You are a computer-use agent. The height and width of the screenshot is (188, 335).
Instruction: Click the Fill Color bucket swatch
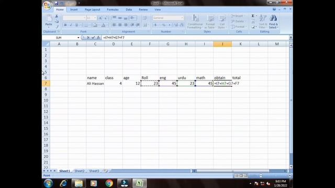[95, 25]
